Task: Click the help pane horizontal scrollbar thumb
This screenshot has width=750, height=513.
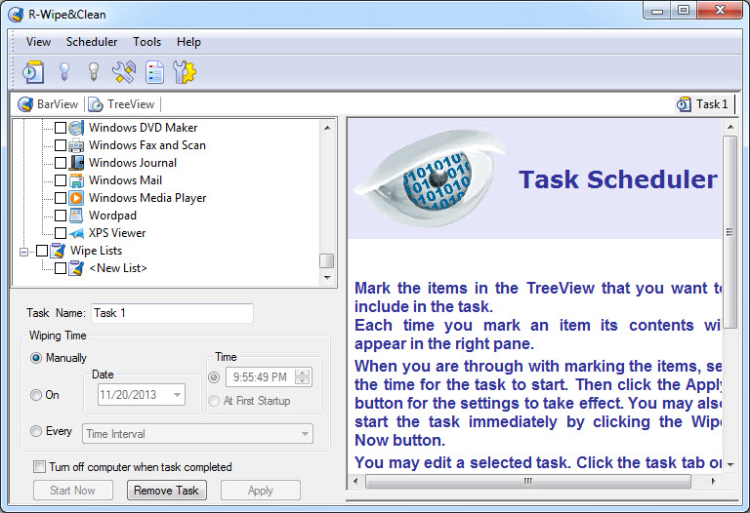Action: (x=528, y=481)
